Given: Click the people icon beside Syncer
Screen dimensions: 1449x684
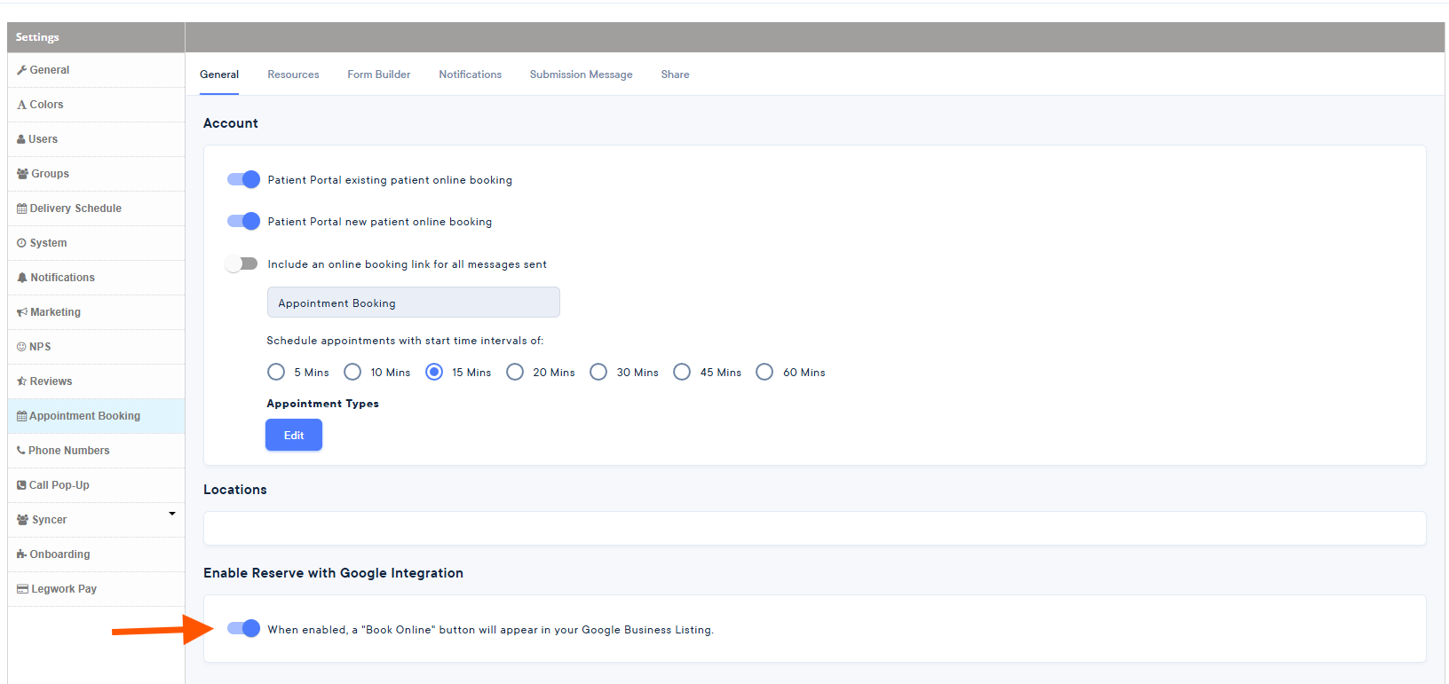Looking at the screenshot, I should [x=23, y=520].
